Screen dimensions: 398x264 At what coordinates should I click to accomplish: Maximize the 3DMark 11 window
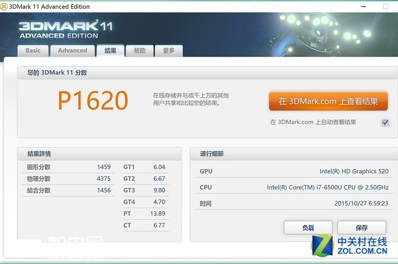click(x=386, y=7)
